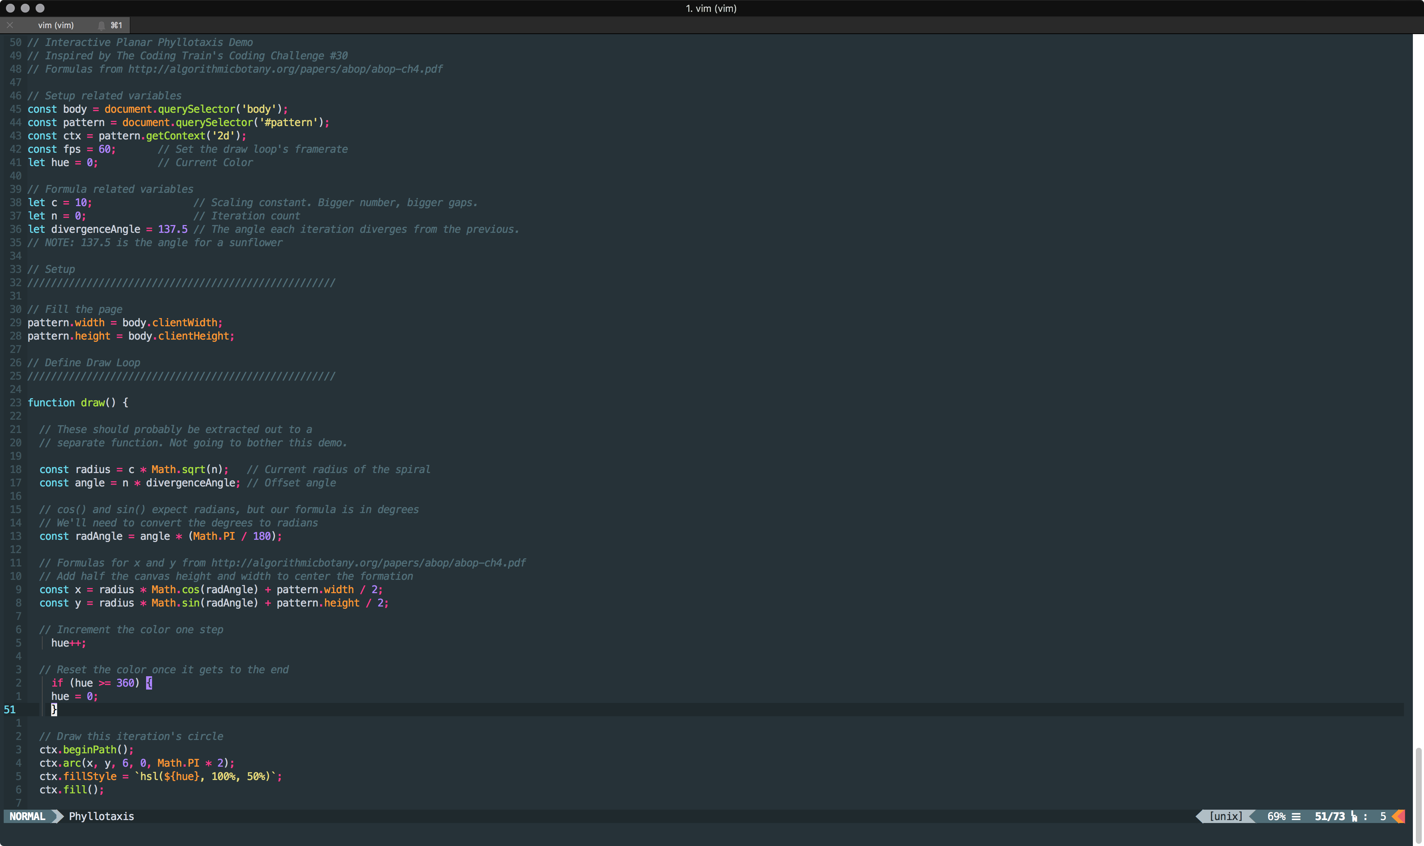This screenshot has width=1424, height=846.
Task: Click the [unix] file format segment
Action: point(1226,816)
